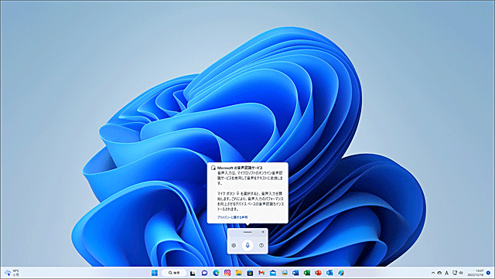Launch Outlook from the taskbar

(329, 273)
